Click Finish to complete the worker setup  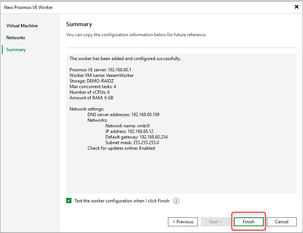[248, 221]
